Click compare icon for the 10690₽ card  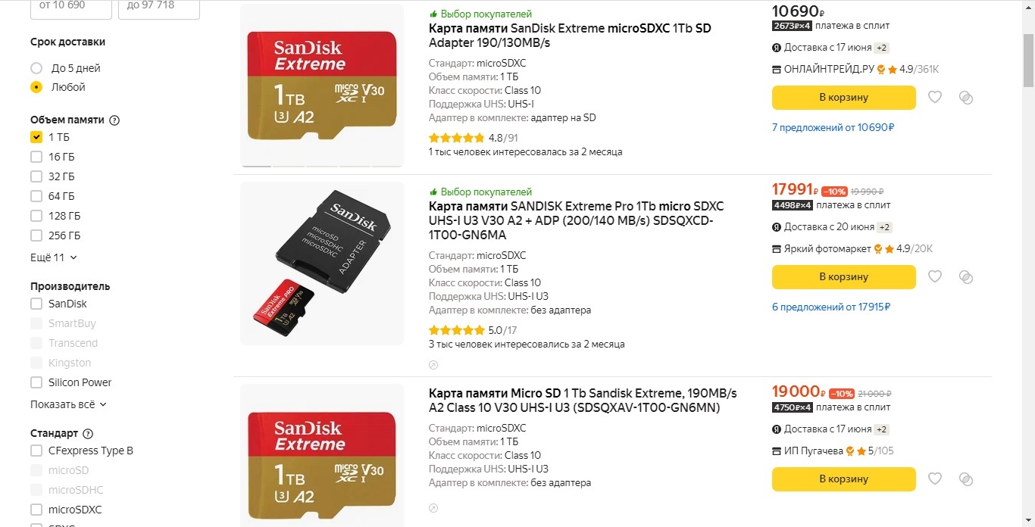click(x=965, y=97)
